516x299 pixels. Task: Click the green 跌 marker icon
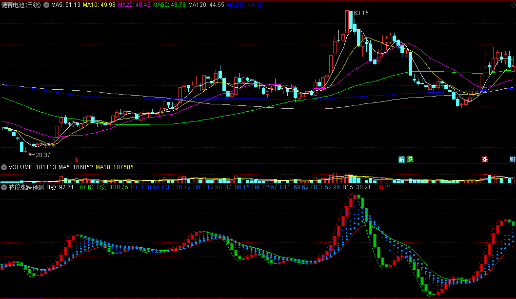pos(410,159)
